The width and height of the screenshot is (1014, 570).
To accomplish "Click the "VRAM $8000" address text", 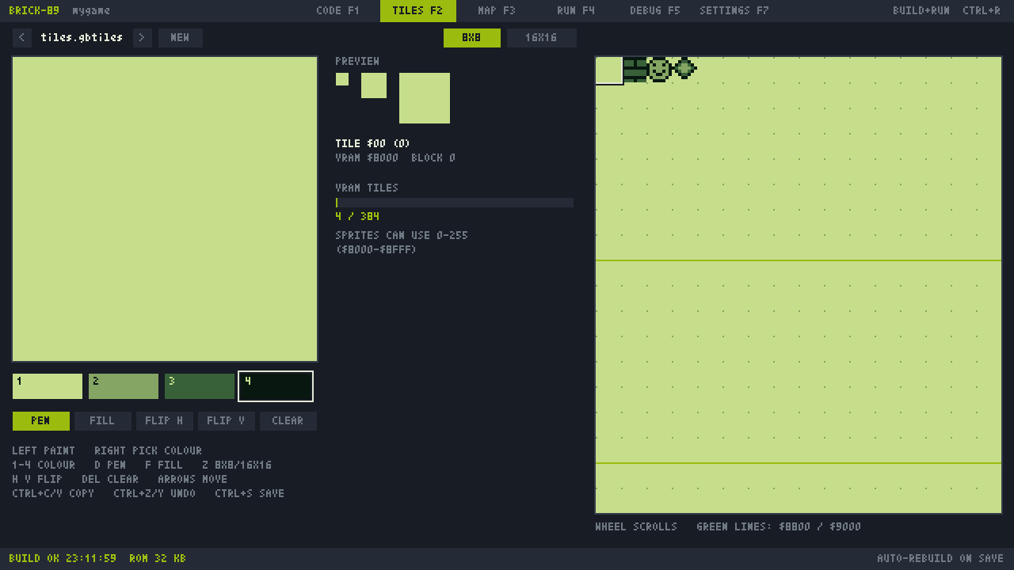I will (367, 158).
